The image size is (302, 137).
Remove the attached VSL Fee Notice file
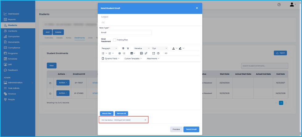tap(145, 120)
